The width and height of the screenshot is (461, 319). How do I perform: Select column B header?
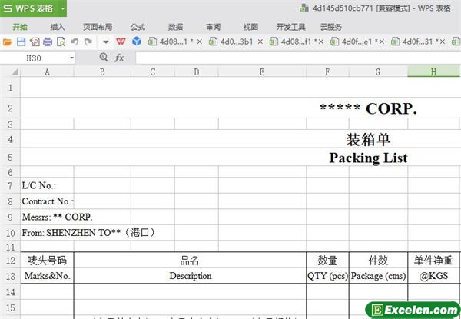[x=102, y=72]
